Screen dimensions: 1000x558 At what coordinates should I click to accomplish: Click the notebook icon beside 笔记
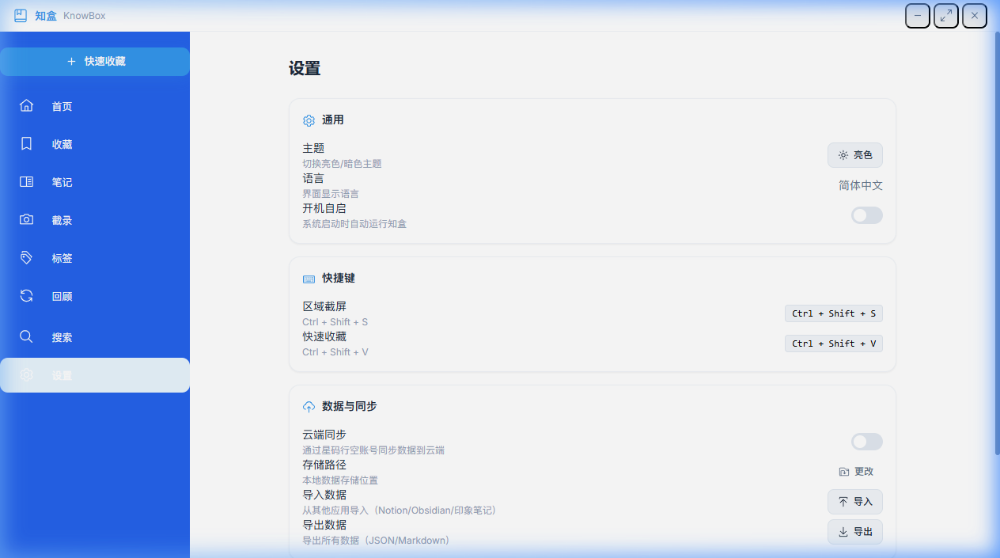point(26,182)
